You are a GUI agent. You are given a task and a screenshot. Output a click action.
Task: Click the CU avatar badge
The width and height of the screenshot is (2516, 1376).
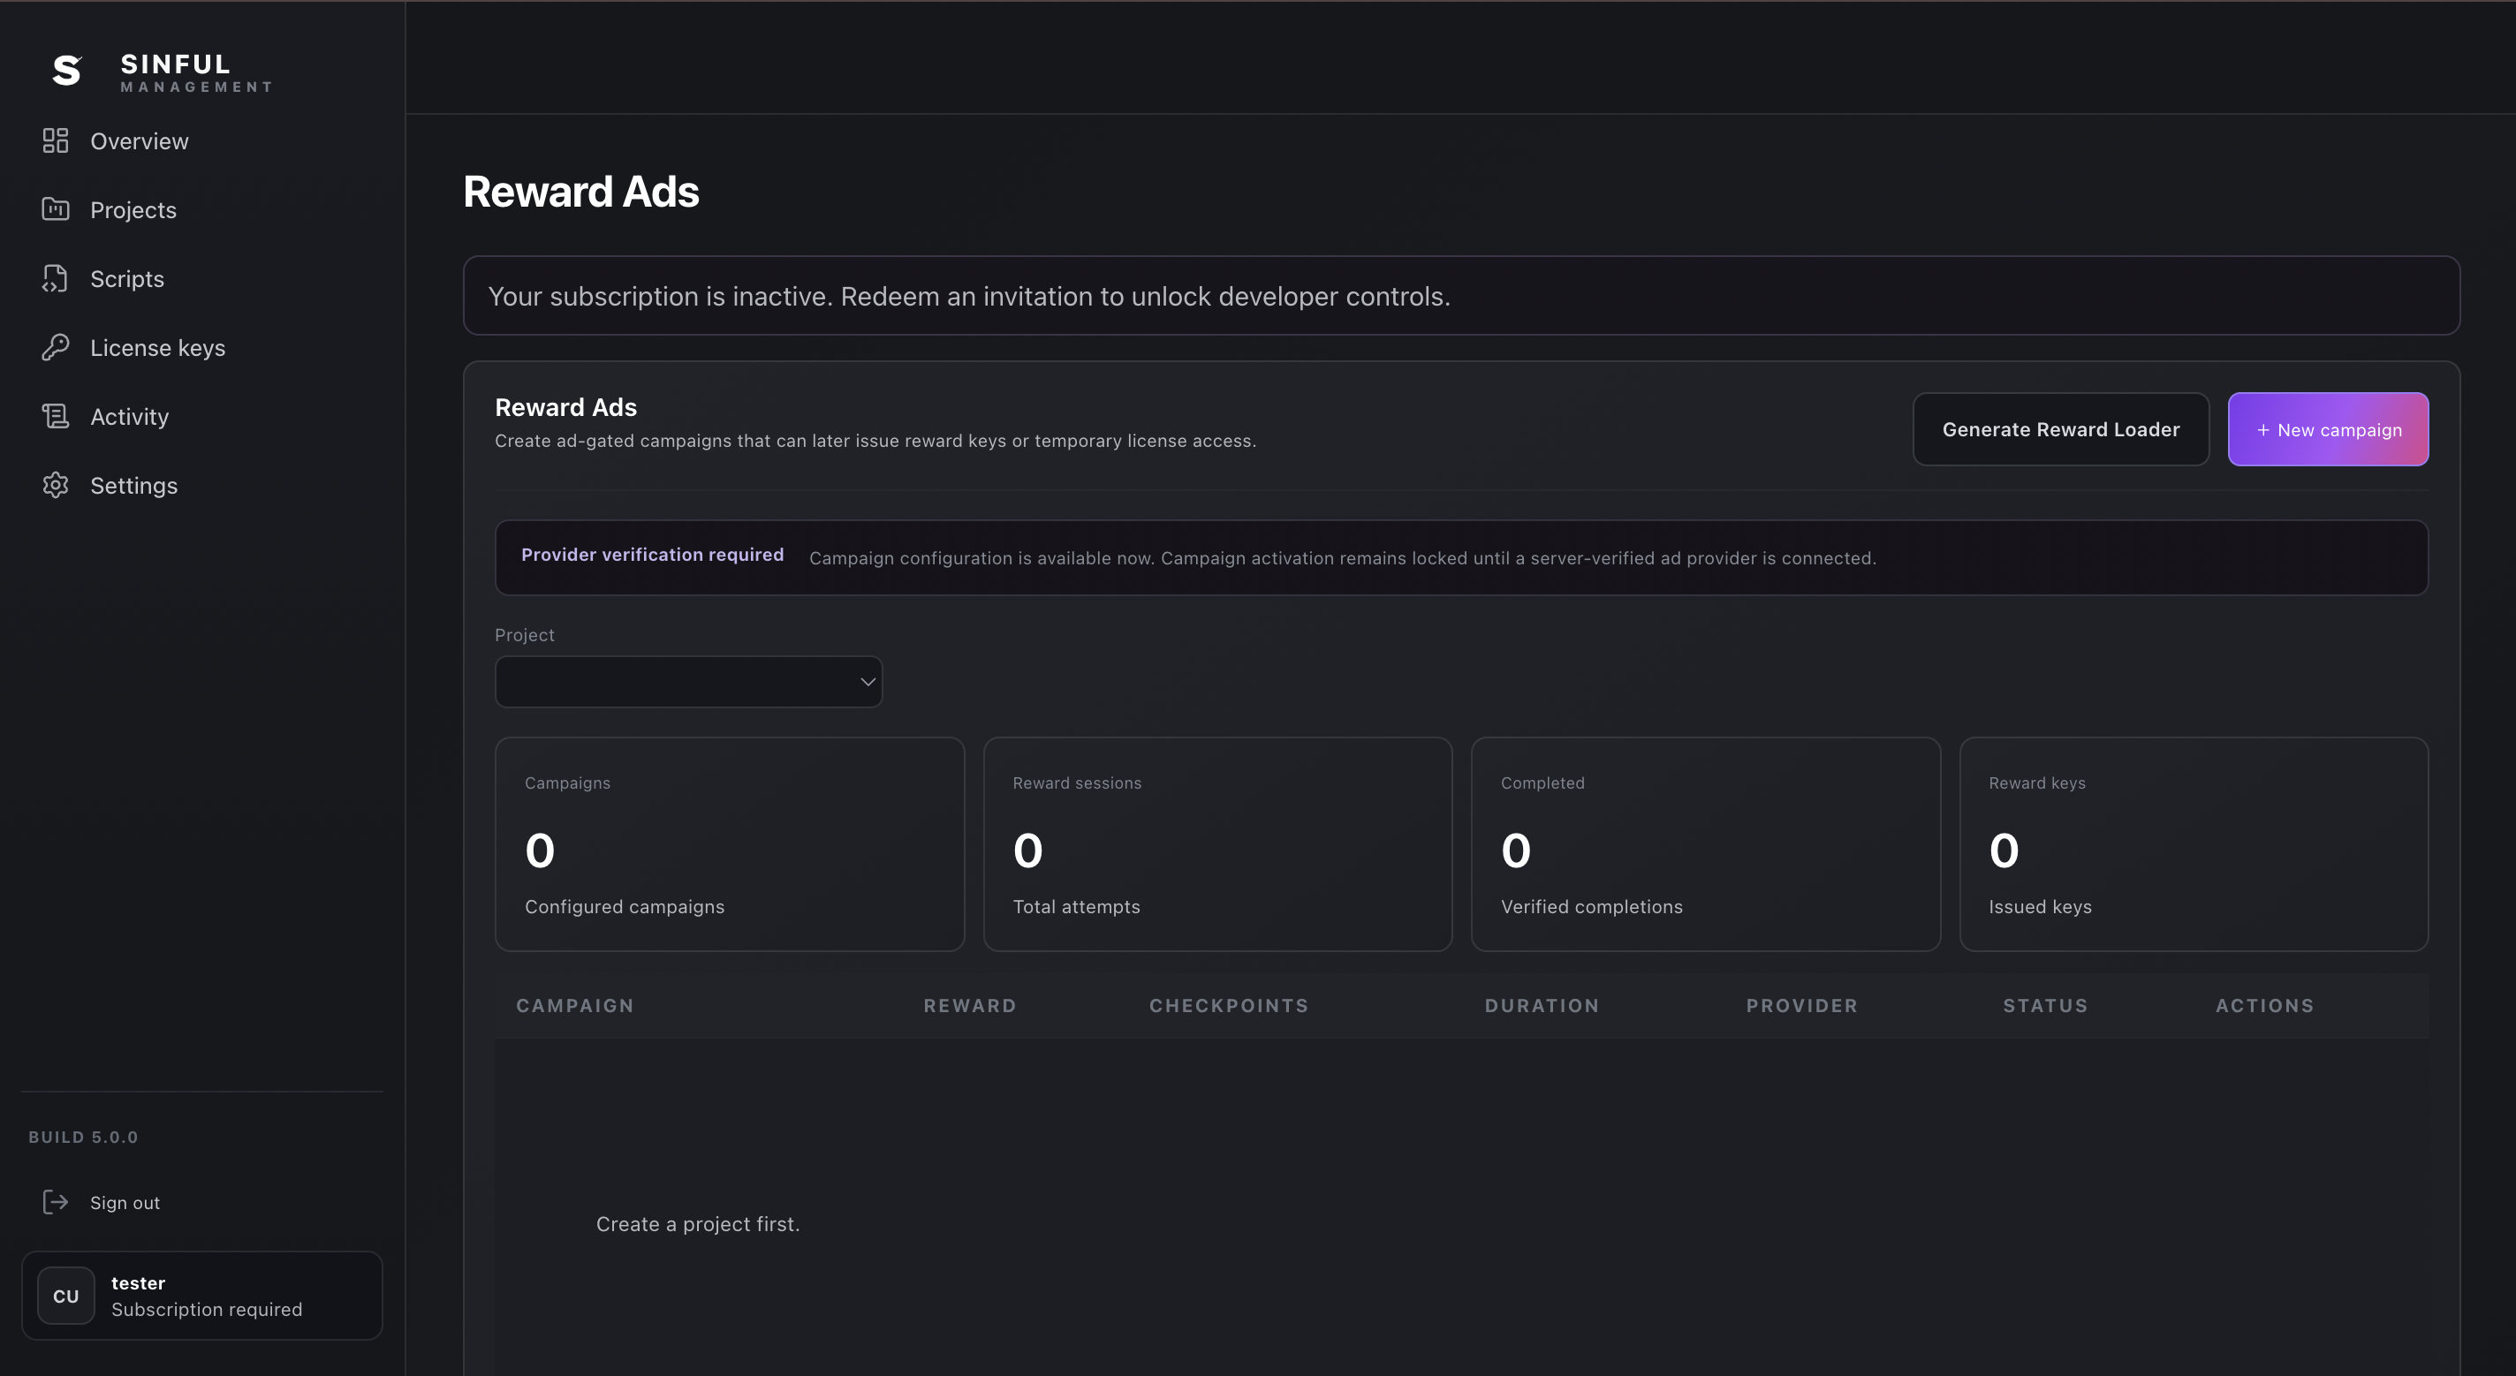65,1296
